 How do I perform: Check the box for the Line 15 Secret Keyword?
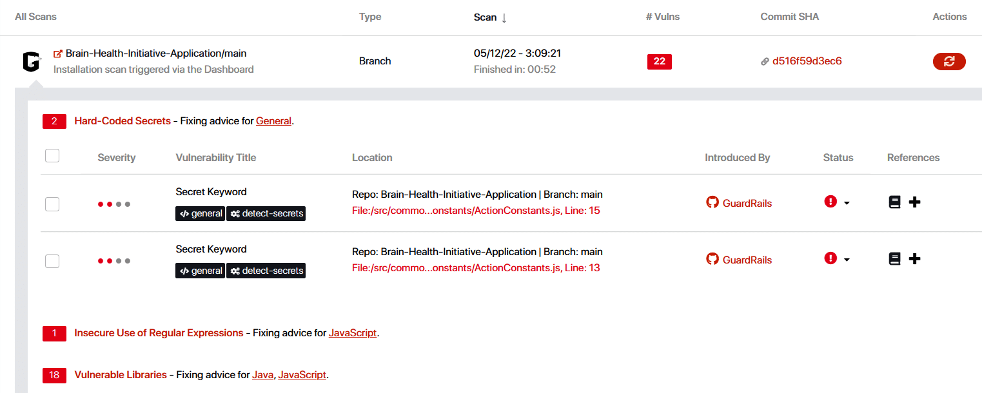tap(52, 204)
